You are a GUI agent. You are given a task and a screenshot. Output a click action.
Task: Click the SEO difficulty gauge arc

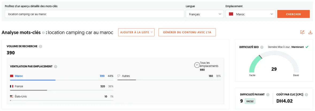click(274, 62)
